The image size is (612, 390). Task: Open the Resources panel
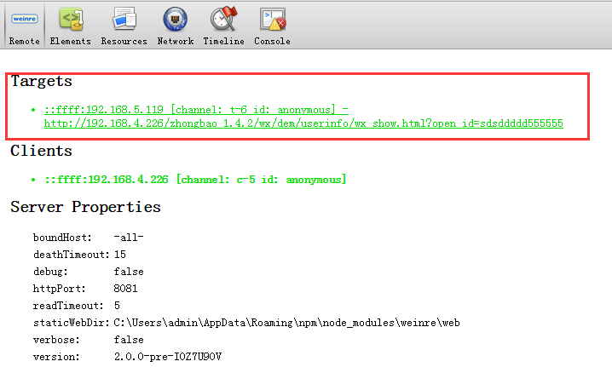pos(124,26)
